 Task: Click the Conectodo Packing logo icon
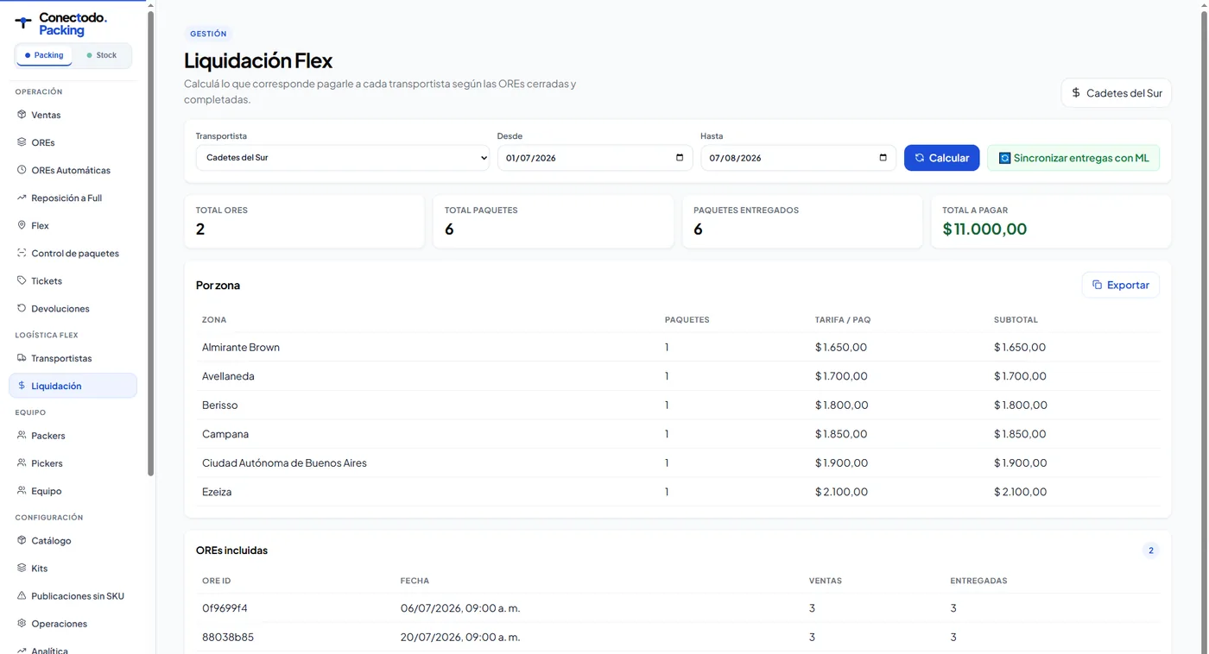pos(23,22)
